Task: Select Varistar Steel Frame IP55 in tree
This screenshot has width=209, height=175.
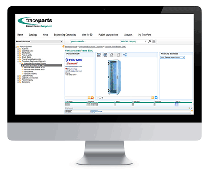Action: 34,69
